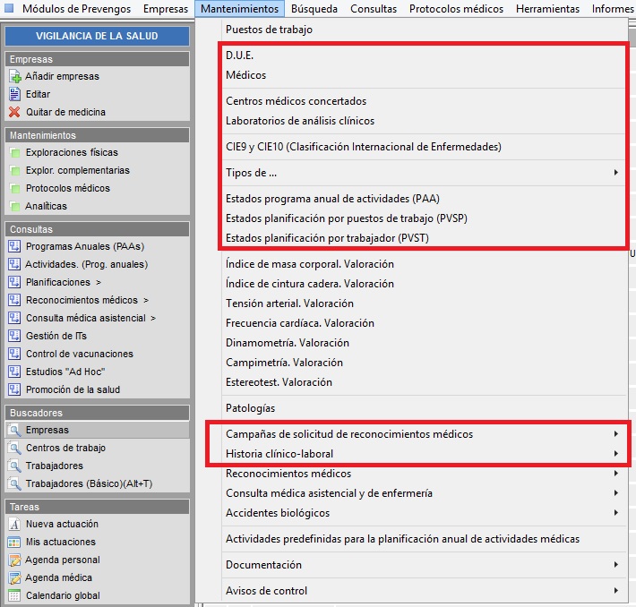
Task: Click the Editar pencil icon
Action: [x=14, y=95]
